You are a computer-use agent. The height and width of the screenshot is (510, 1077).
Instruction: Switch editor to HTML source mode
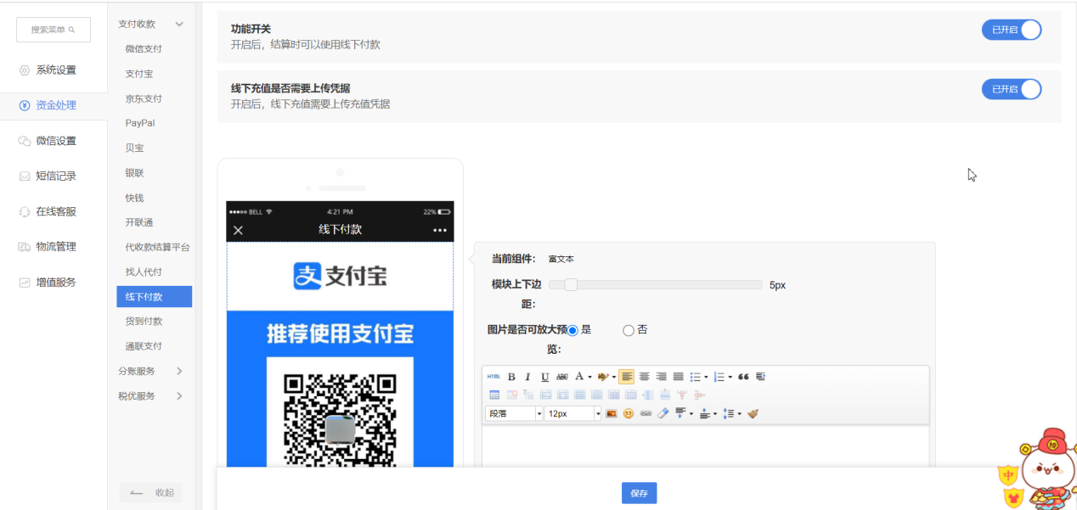coord(493,377)
